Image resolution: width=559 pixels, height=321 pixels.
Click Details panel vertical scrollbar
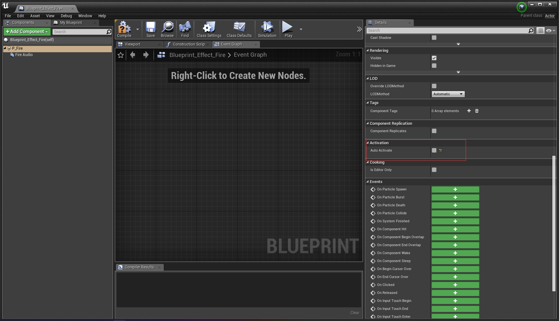click(x=554, y=223)
